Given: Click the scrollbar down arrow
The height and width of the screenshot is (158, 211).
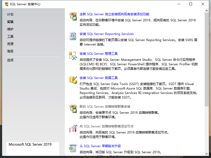Looking at the screenshot, I should 207,154.
